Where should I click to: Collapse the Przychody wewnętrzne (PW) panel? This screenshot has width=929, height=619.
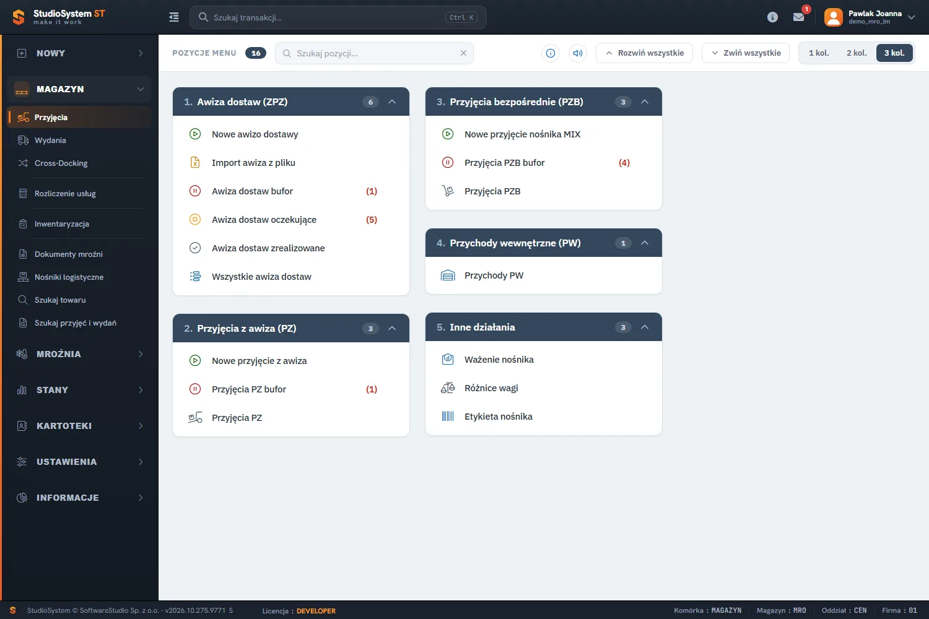click(x=645, y=243)
